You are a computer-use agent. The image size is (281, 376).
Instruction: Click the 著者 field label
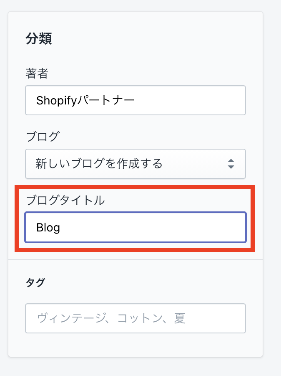pos(37,74)
